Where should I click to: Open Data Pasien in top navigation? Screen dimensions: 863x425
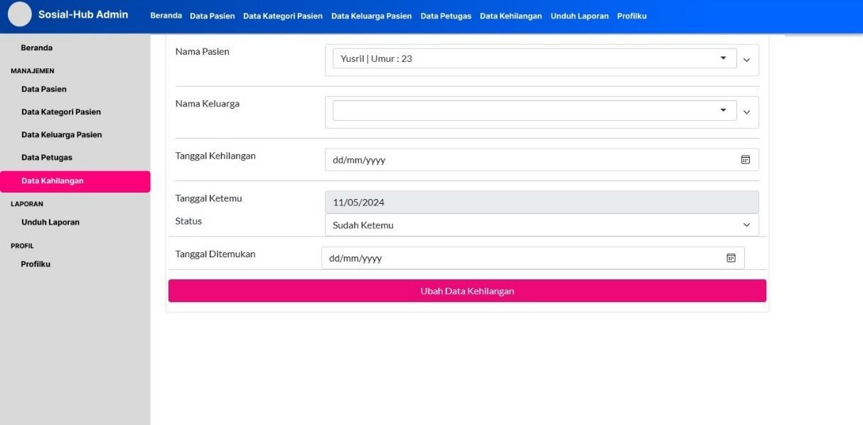[x=212, y=16]
